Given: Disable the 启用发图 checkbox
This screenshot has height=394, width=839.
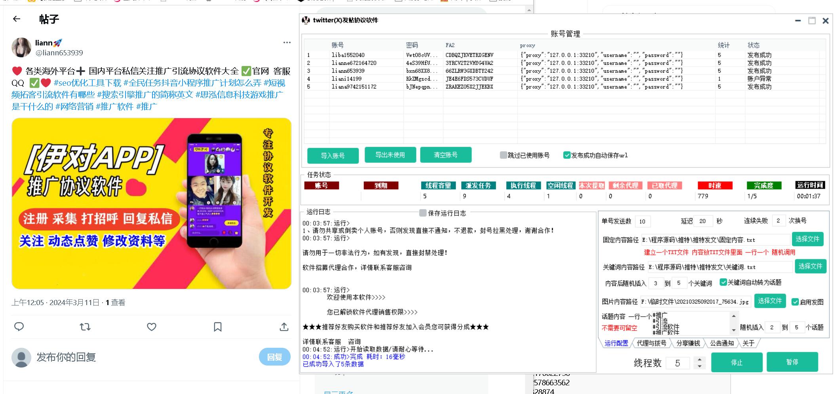Looking at the screenshot, I should [x=795, y=302].
